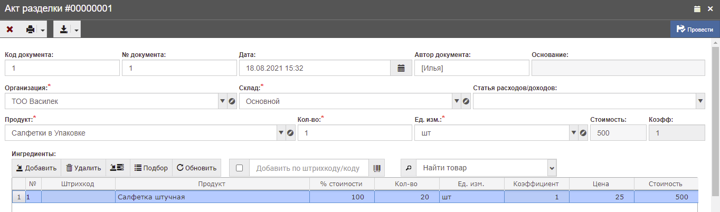Click the unlabeled button between Удалить and Подбор

[117, 168]
